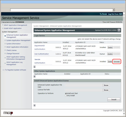This screenshot has width=126, height=117.
Task: Toggle the 'Do not restart the device' checkbox
Action: pyautogui.click(x=78, y=39)
